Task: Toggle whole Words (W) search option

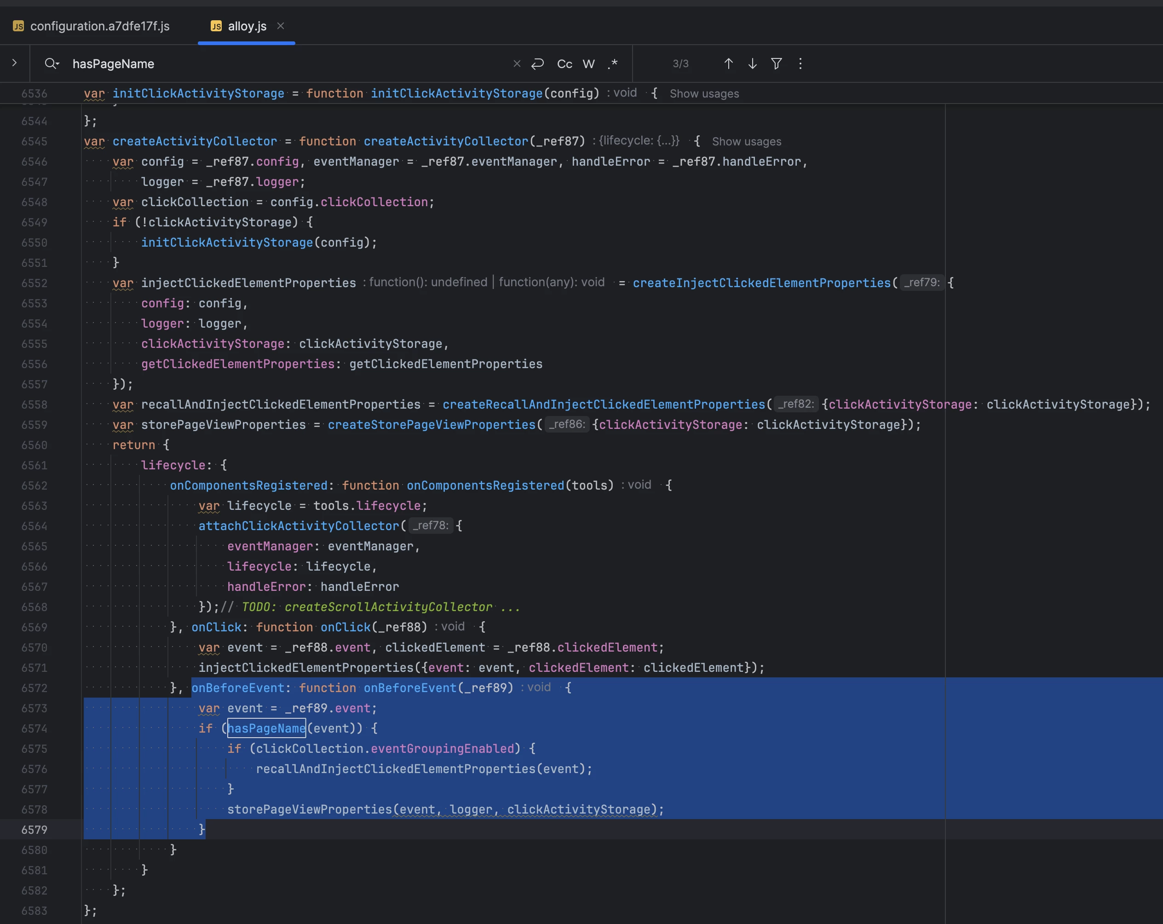Action: [588, 64]
